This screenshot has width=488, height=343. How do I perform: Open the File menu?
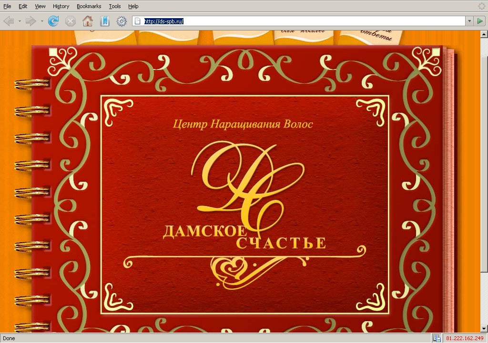tap(7, 6)
